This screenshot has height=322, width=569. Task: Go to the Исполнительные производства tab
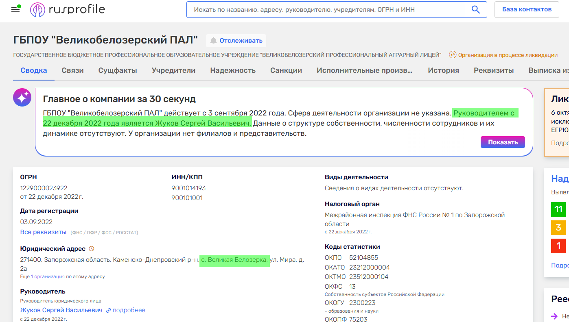click(x=365, y=70)
